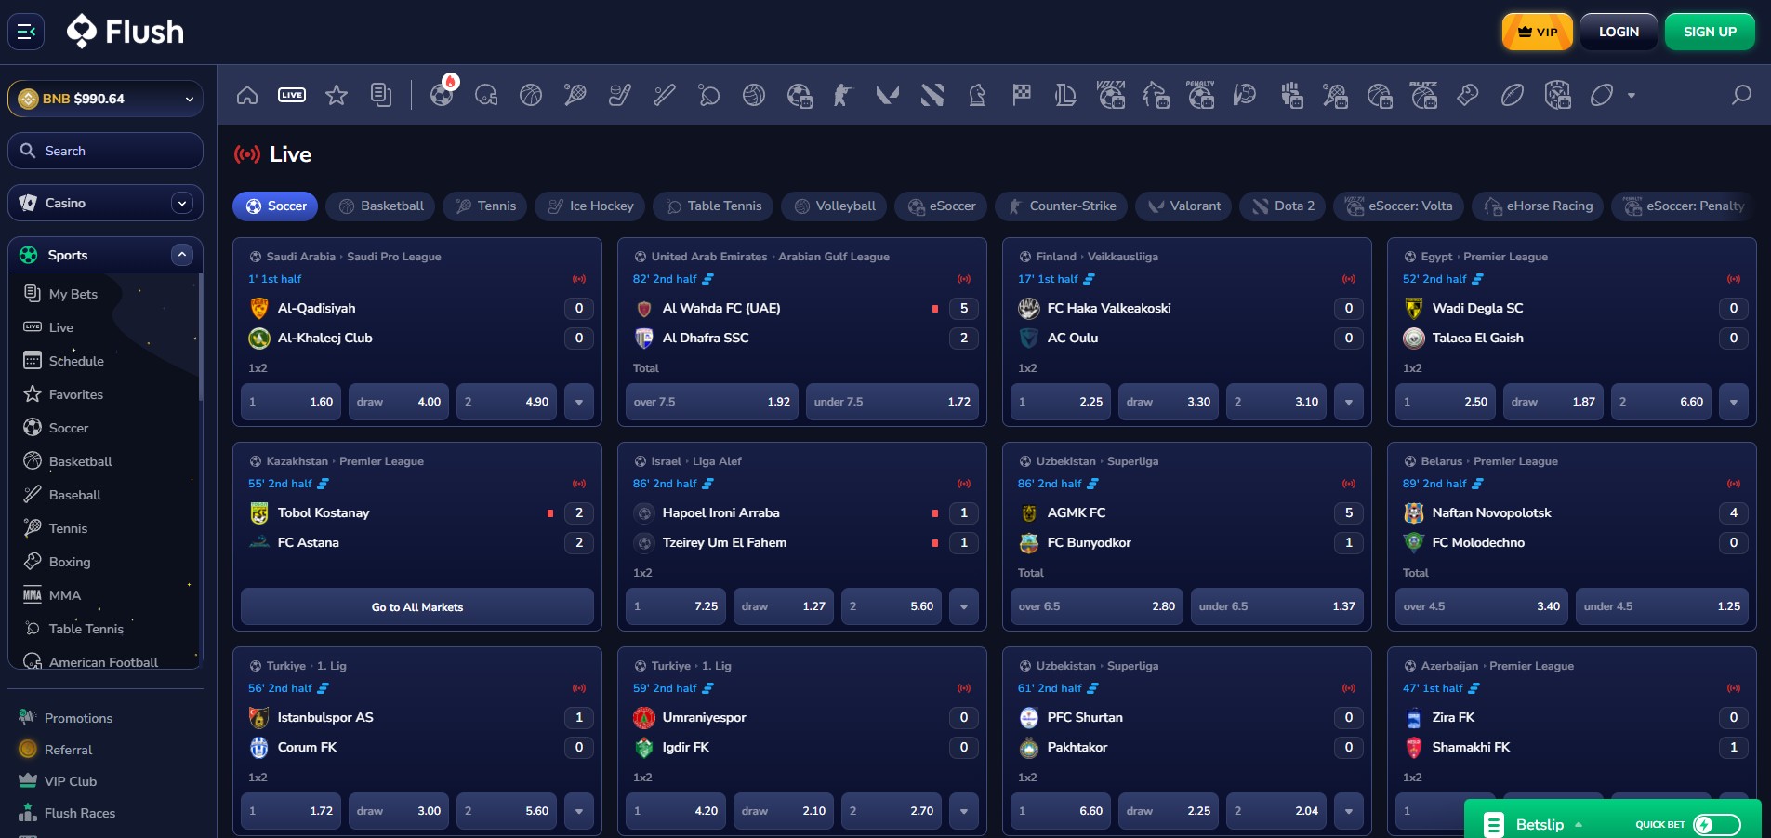Go to home via the house icon
Viewport: 1771px width, 838px height.
coord(247,95)
